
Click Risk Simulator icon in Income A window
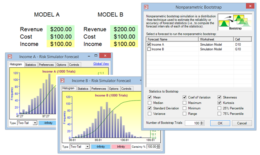coord(10,57)
